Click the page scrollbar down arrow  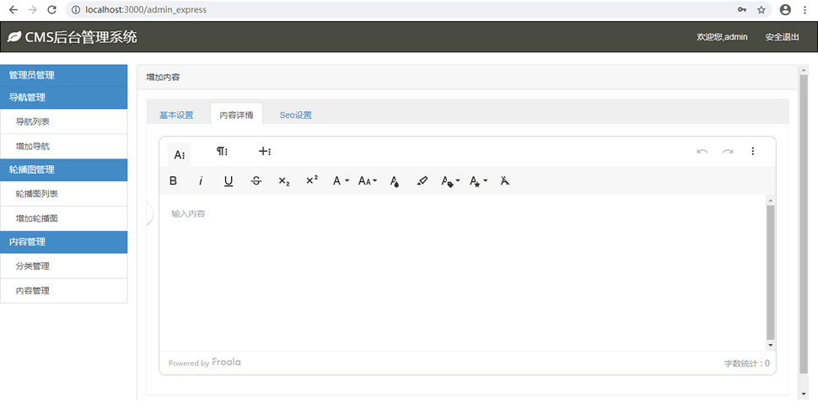(x=804, y=395)
